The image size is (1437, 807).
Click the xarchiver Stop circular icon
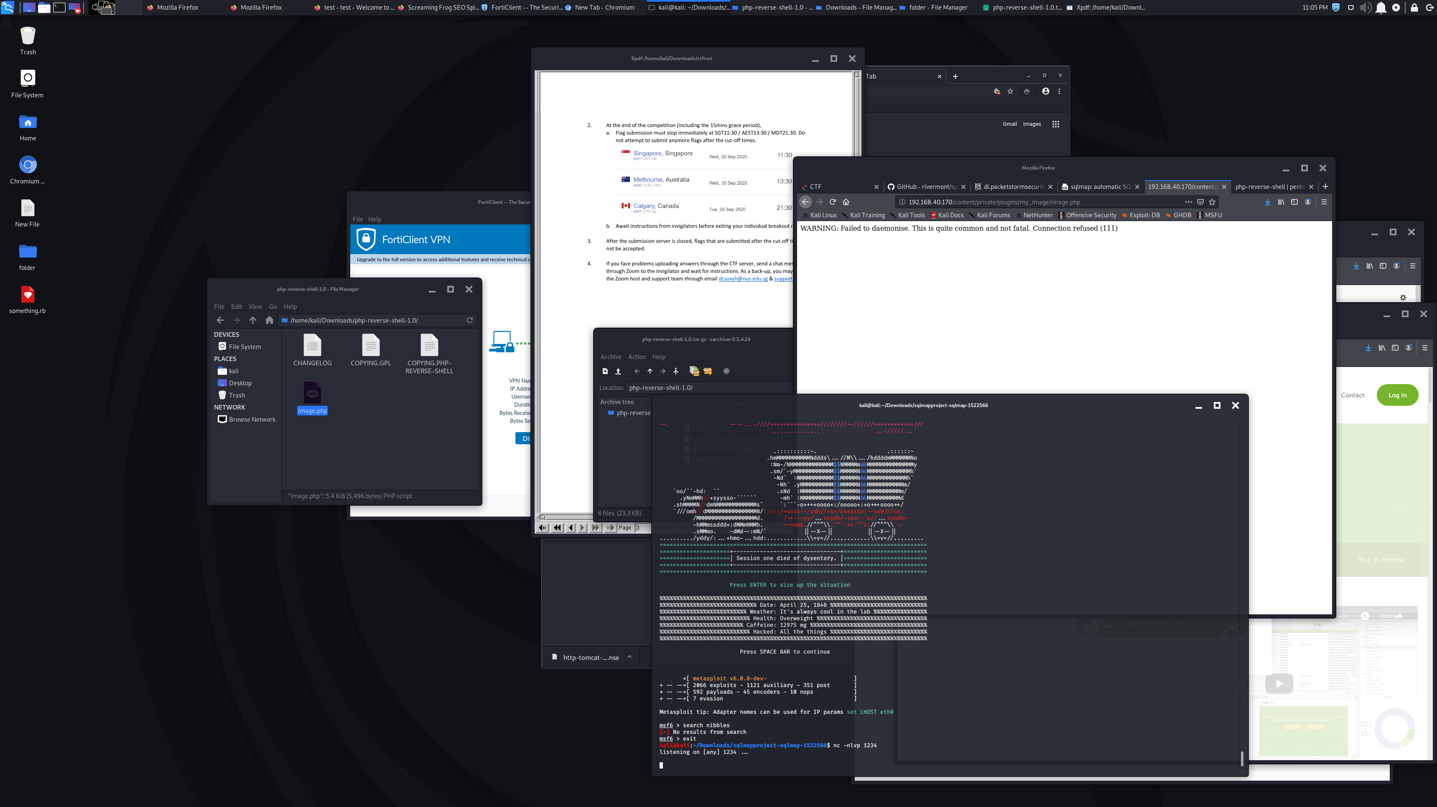726,372
